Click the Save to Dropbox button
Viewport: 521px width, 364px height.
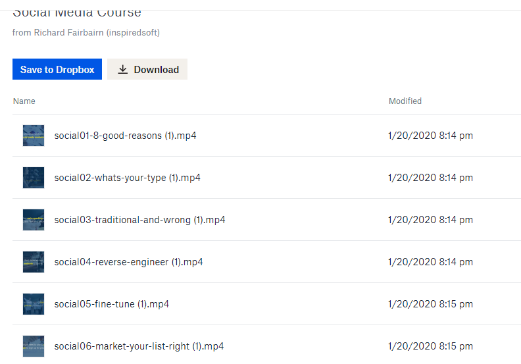[57, 69]
